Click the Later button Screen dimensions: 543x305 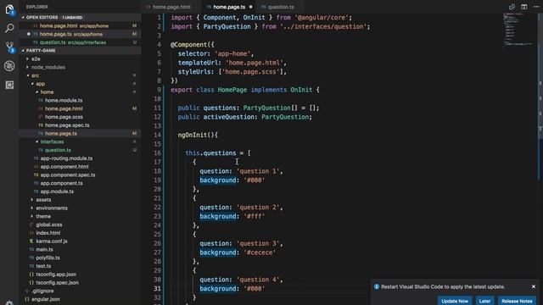pos(484,301)
